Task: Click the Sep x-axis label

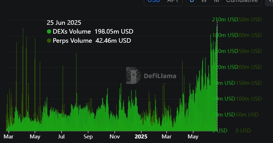Action: [88, 136]
